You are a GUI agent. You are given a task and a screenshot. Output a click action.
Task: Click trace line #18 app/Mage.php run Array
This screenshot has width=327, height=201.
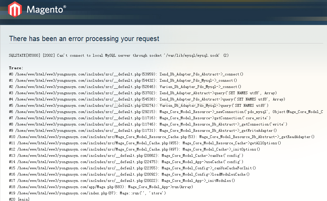pyautogui.click(x=101, y=187)
